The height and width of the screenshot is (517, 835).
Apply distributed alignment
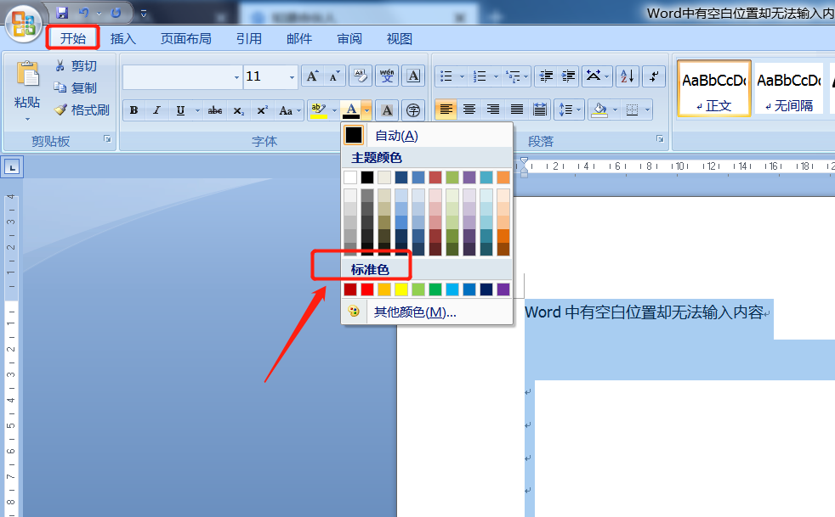(x=539, y=110)
